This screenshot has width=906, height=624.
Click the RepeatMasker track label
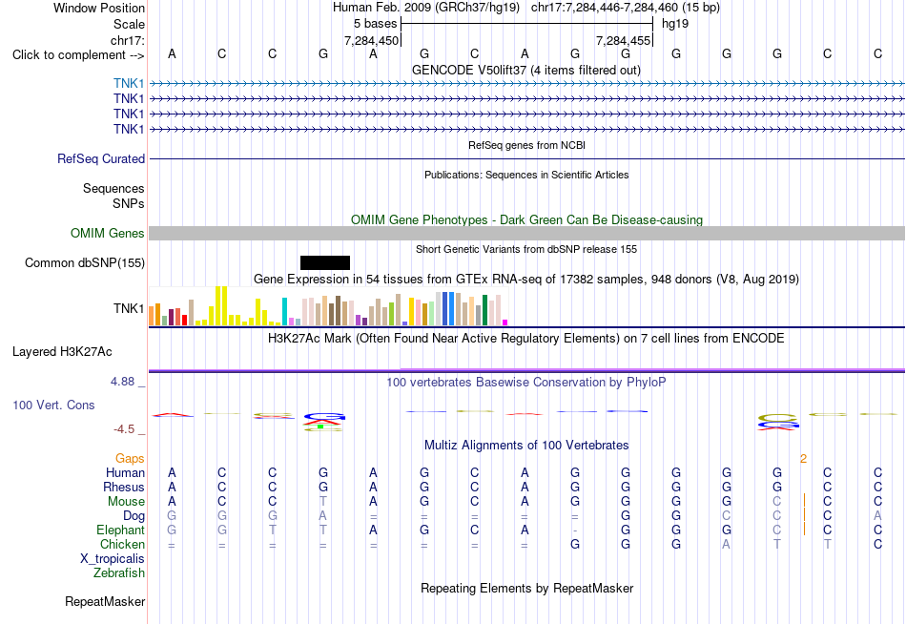coord(105,601)
